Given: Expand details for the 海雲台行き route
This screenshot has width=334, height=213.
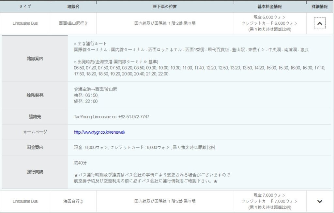Looking at the screenshot, I should (x=320, y=201).
